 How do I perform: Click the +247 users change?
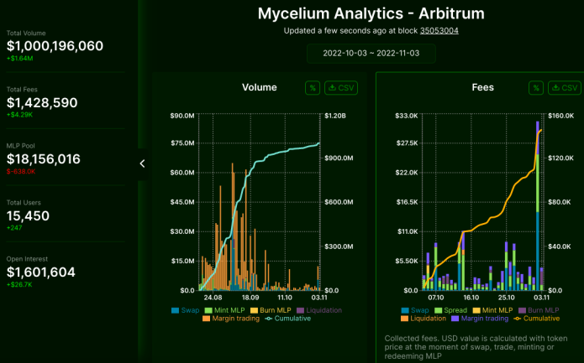pos(14,228)
